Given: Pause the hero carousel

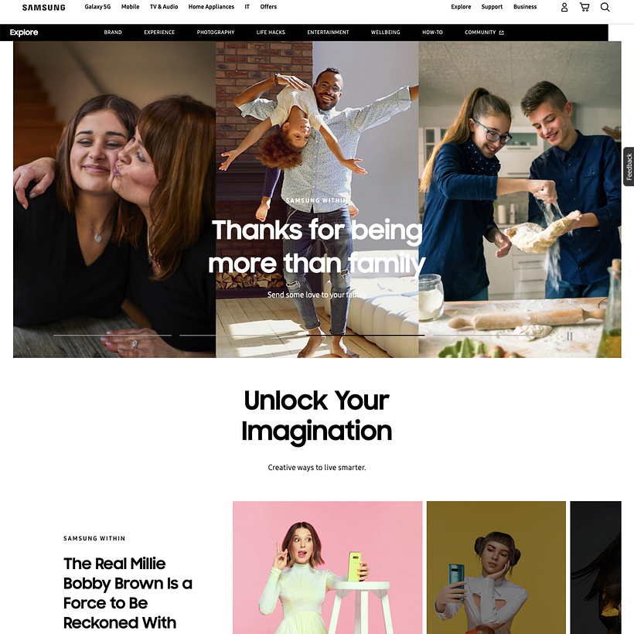Looking at the screenshot, I should click(570, 336).
